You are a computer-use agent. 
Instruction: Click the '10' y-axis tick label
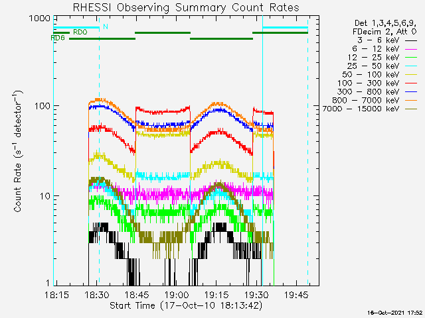(x=45, y=196)
